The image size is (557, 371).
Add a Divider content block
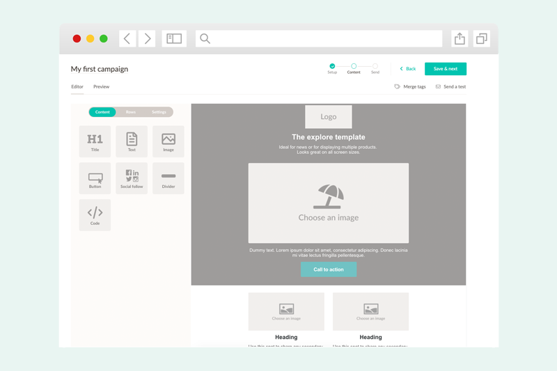(x=168, y=178)
